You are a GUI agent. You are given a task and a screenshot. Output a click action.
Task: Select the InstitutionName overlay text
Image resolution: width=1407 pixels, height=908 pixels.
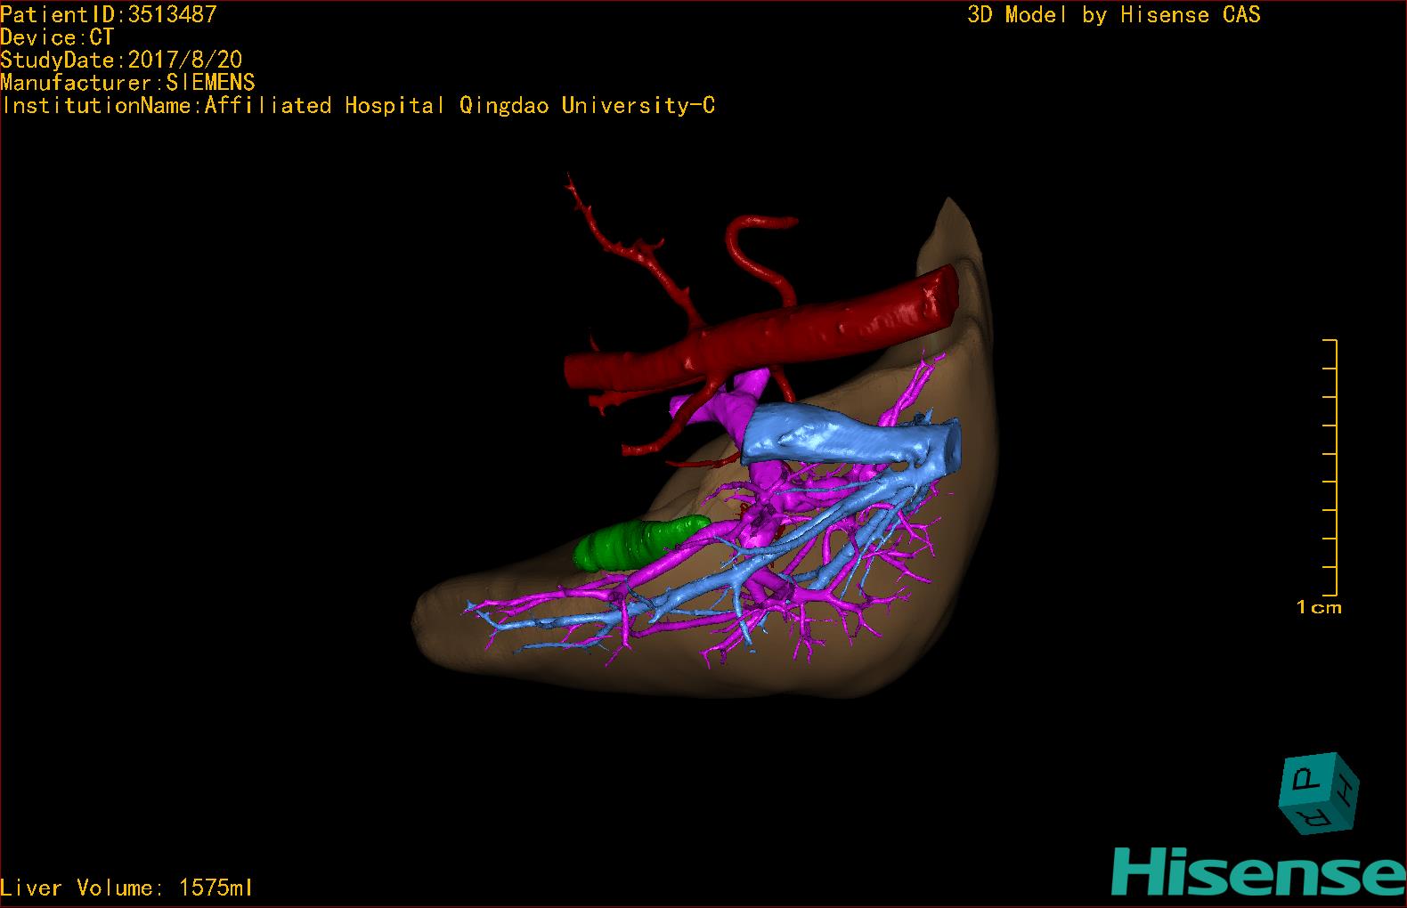point(358,106)
